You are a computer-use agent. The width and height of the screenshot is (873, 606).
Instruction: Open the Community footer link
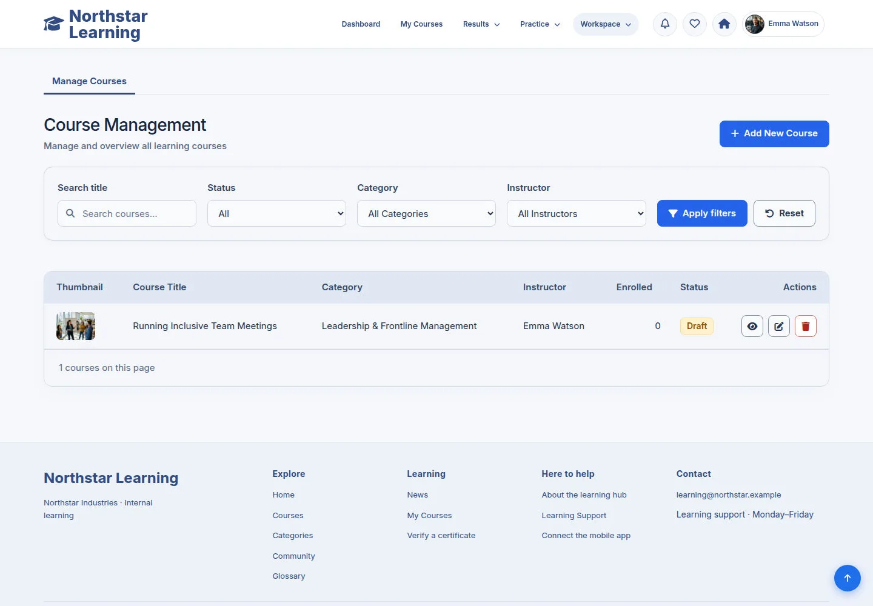(293, 556)
